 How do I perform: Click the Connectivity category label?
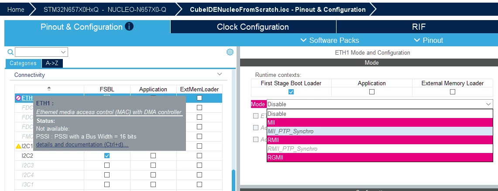(x=30, y=75)
